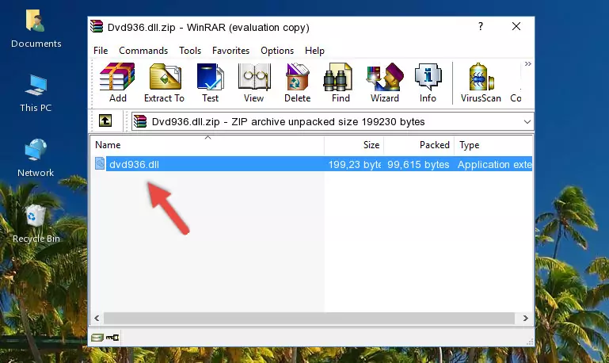Select the dvd936.dll file entry

point(312,164)
